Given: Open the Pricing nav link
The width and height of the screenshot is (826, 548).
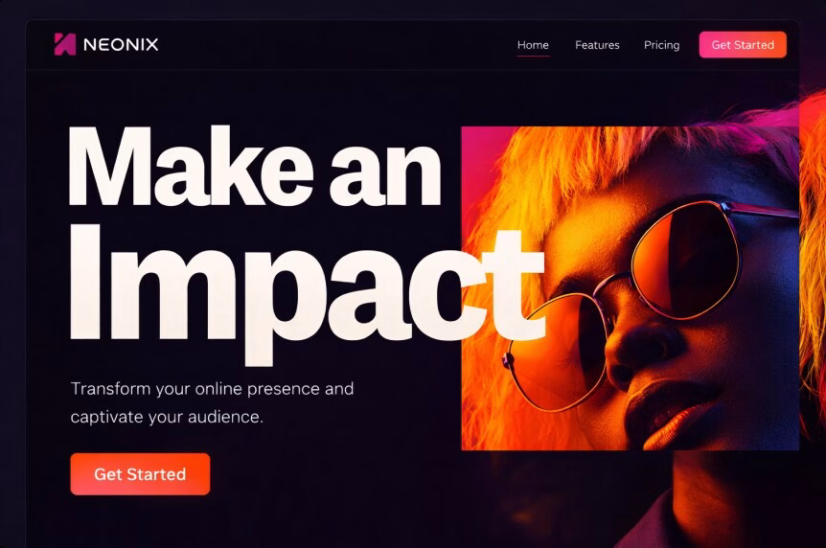Looking at the screenshot, I should (x=661, y=45).
